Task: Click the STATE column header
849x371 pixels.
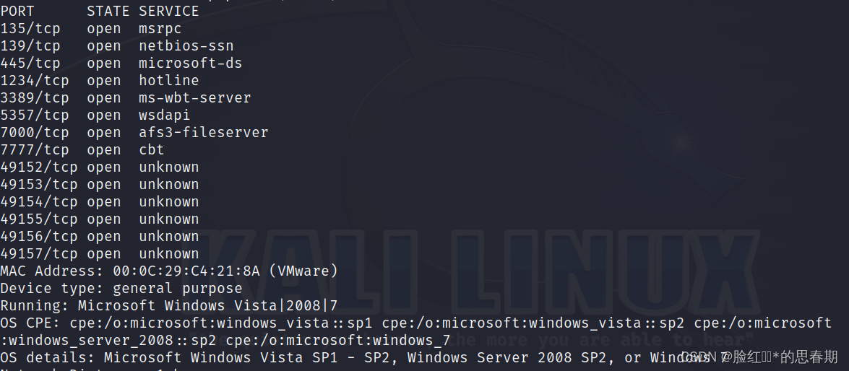Action: pos(108,12)
